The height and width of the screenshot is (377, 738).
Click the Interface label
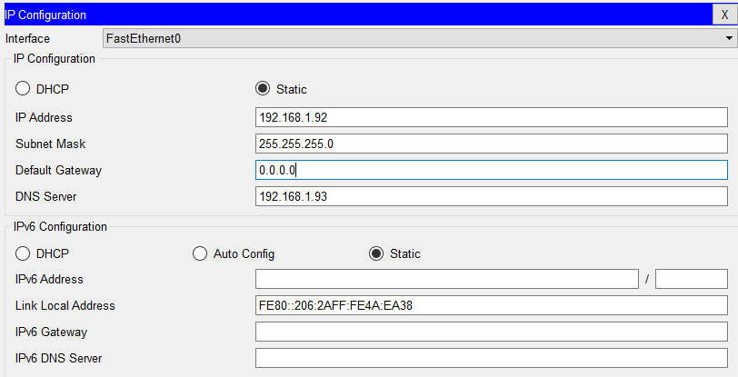(27, 38)
